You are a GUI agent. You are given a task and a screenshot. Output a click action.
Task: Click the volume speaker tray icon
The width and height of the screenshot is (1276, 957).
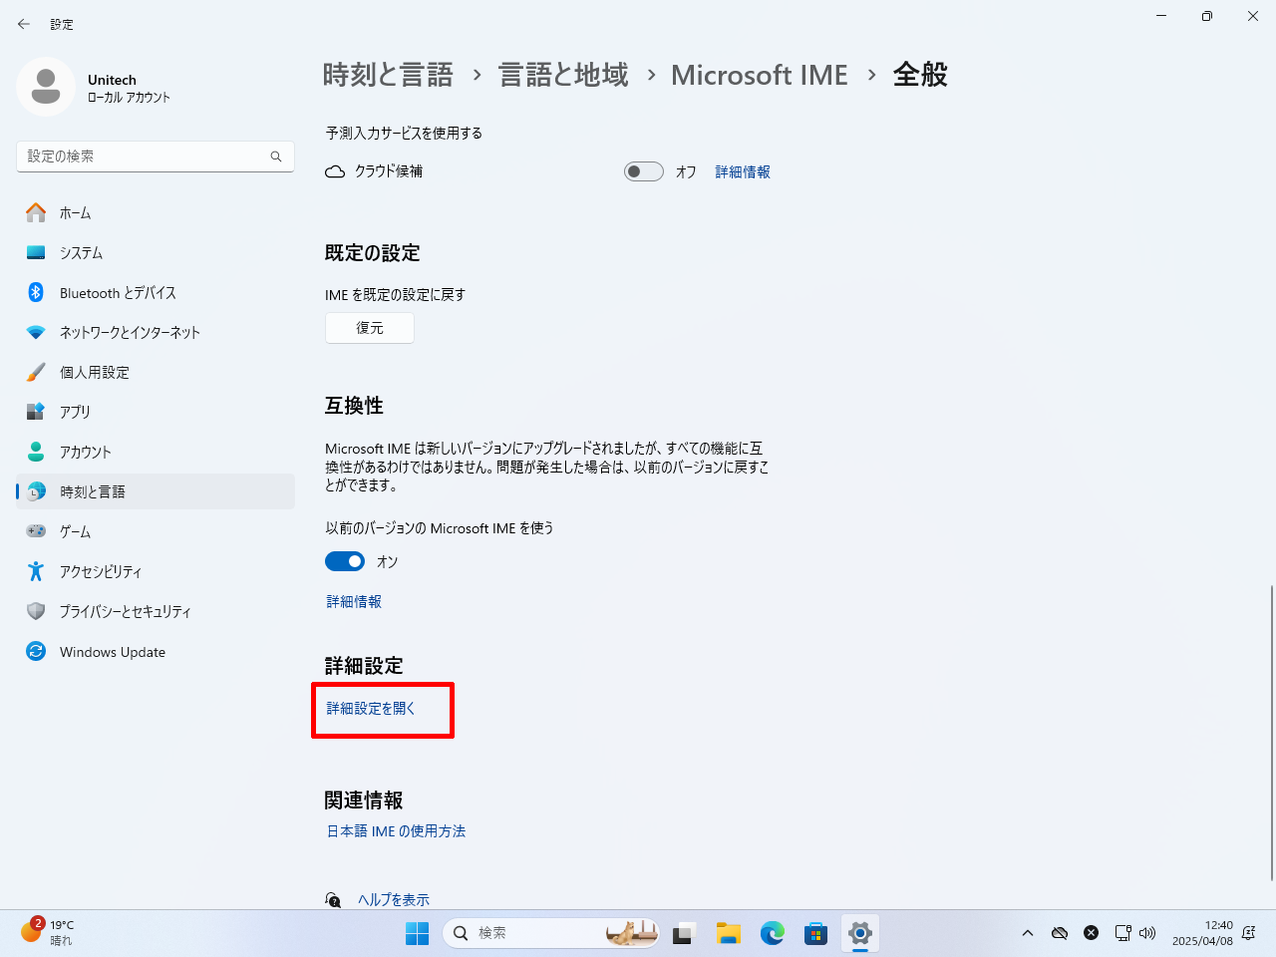1146,933
